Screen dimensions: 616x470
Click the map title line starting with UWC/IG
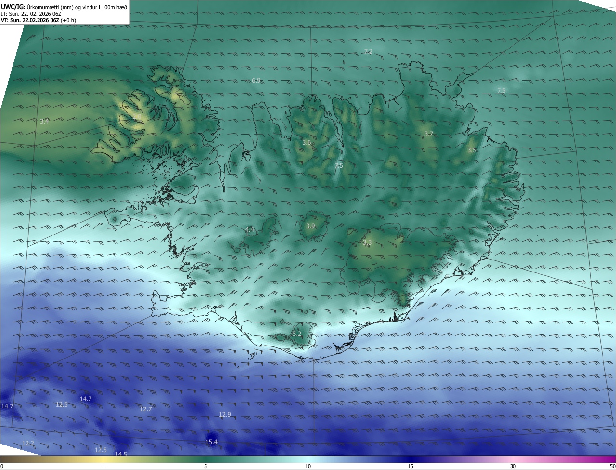pyautogui.click(x=64, y=7)
